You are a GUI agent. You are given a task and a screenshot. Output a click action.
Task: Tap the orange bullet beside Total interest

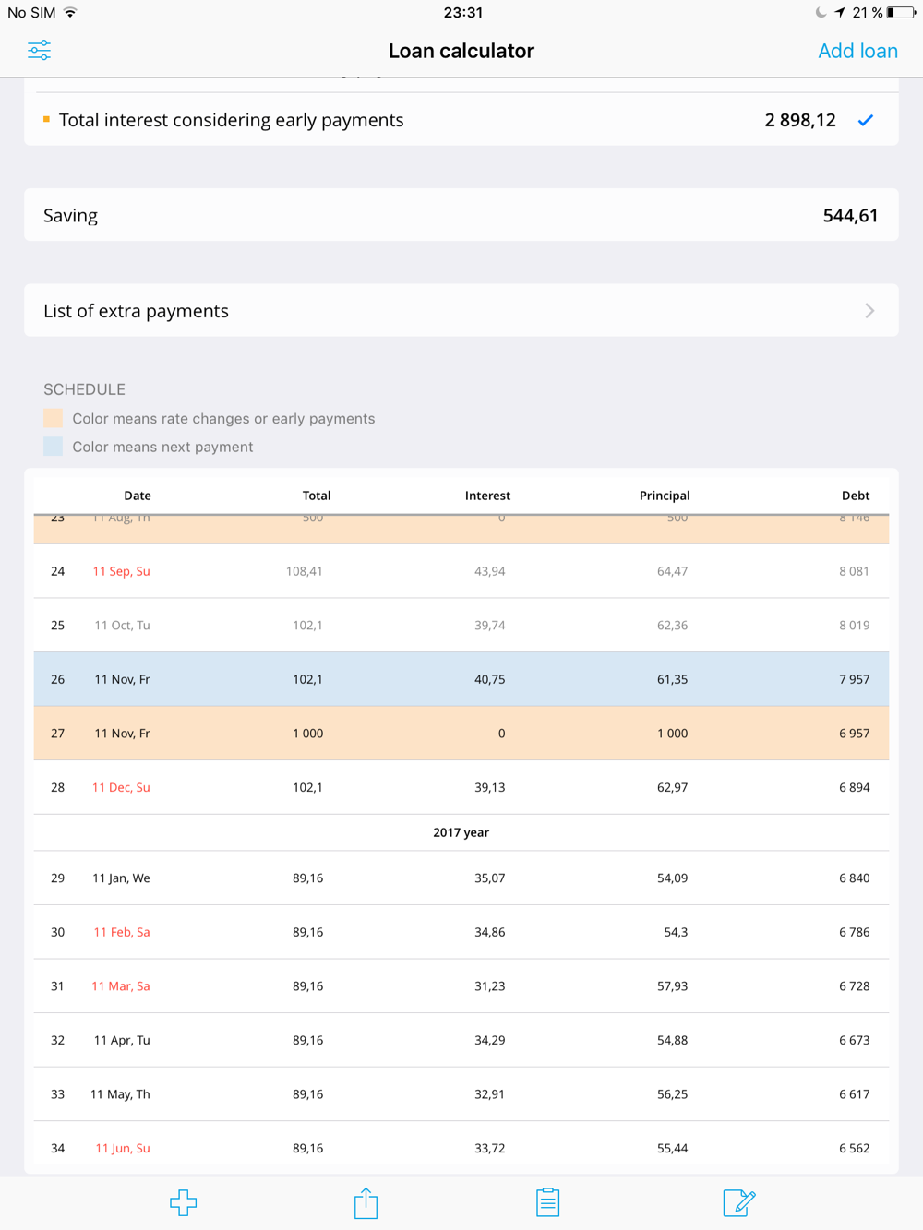(46, 119)
